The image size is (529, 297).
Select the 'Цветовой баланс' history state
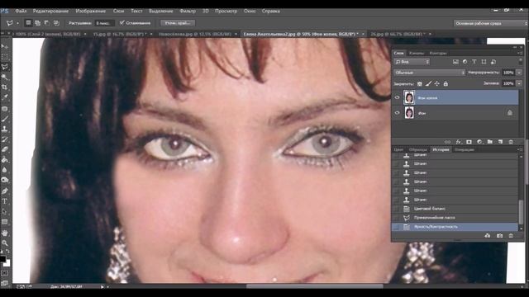455,209
